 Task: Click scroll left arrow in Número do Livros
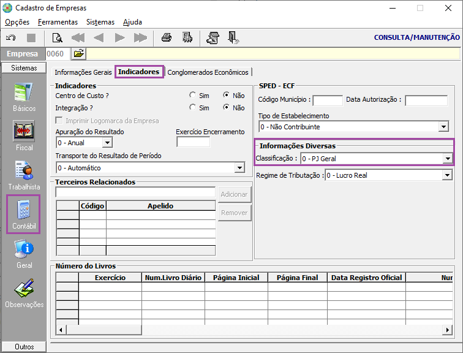(x=61, y=330)
